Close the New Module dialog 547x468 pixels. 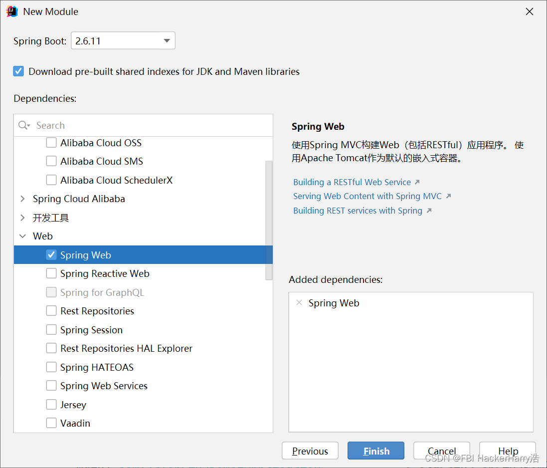pos(529,11)
